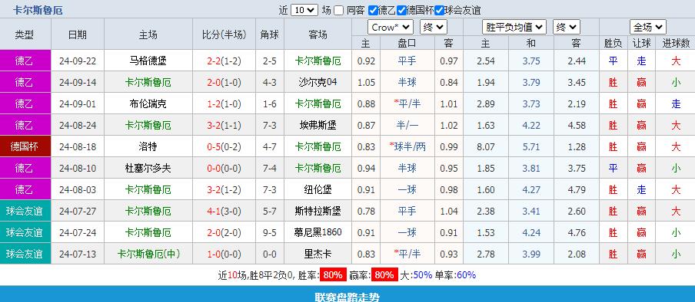Open home team 马格德堡
Viewport: 695px width, 302px height.
click(x=148, y=61)
